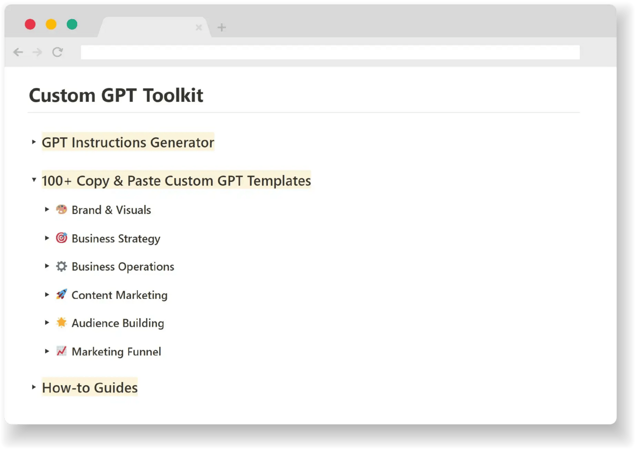The height and width of the screenshot is (449, 635).
Task: Collapse the 100+ Copy & Paste Templates arrow
Action: 34,180
